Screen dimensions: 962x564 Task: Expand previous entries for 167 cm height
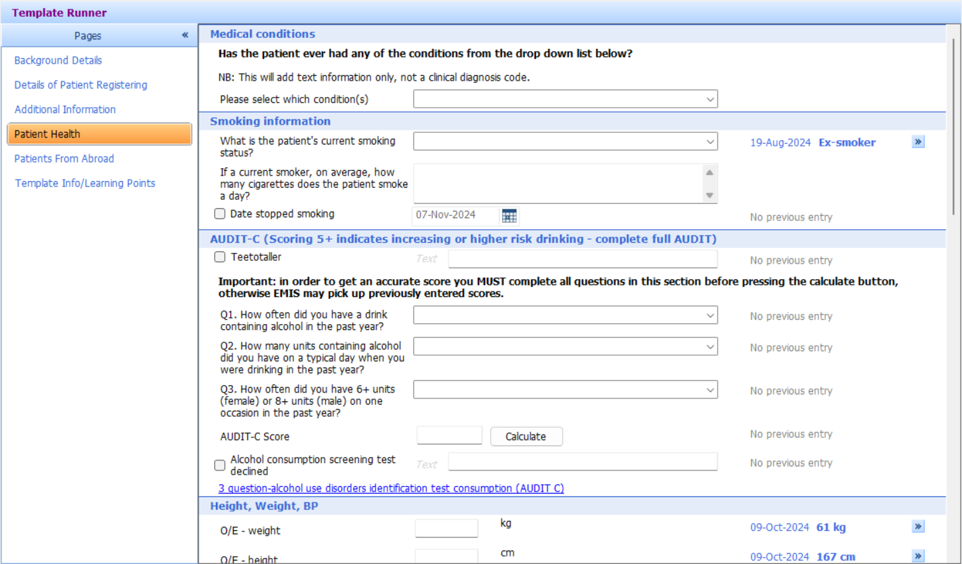click(x=918, y=556)
